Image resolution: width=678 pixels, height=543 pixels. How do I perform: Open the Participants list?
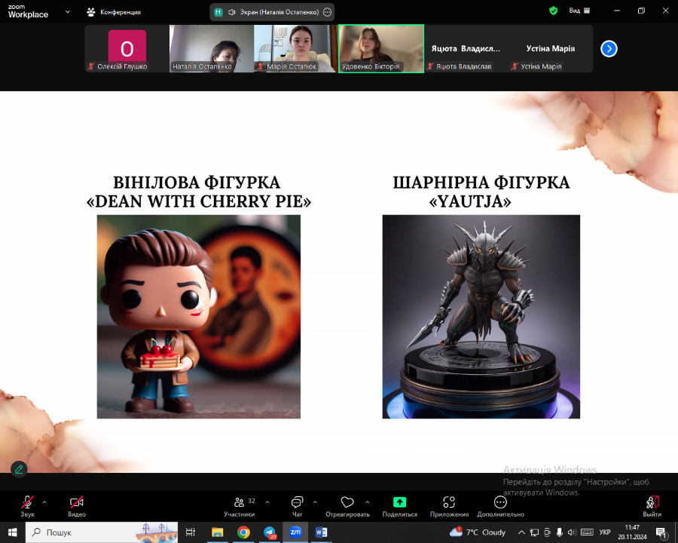click(240, 505)
